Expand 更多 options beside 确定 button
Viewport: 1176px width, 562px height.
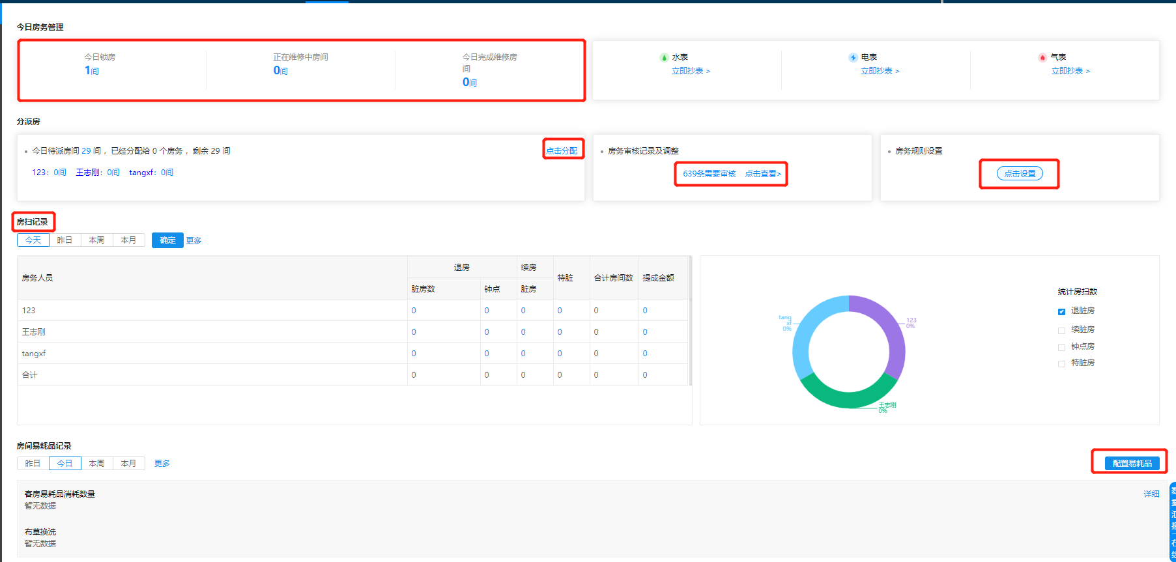tap(194, 241)
